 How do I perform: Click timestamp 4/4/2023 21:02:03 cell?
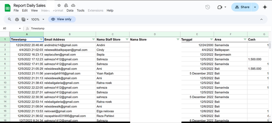tap(27, 50)
